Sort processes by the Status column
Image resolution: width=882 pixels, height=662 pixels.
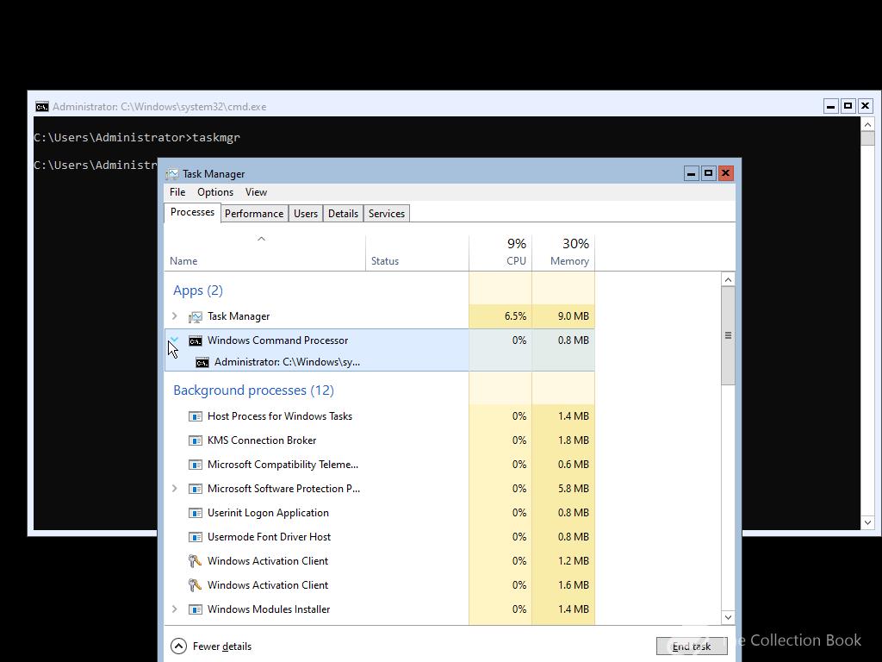pos(417,253)
